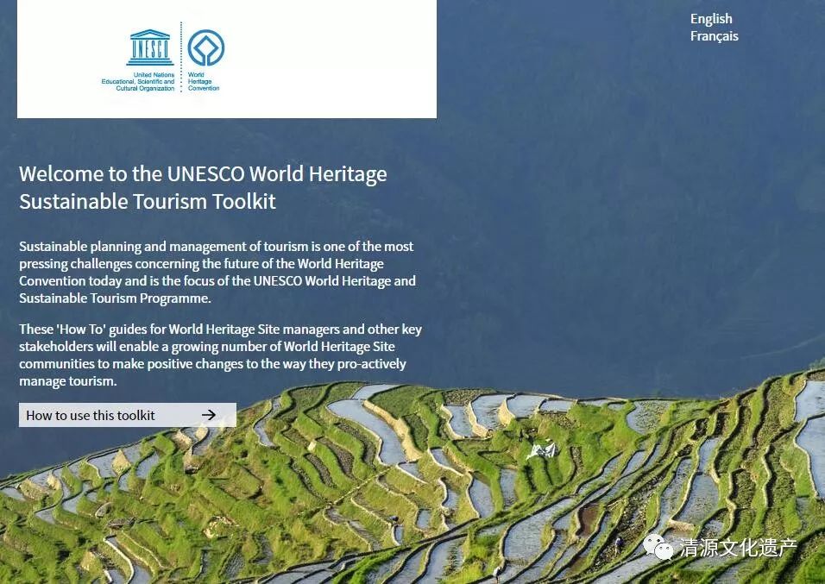Viewport: 825px width, 584px height.
Task: Open 'How to use this toolkit'
Action: (128, 415)
